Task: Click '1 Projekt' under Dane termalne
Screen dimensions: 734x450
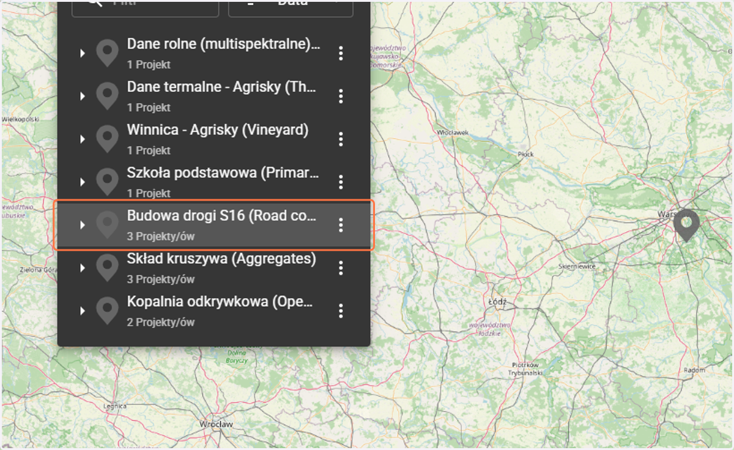Action: (x=149, y=107)
